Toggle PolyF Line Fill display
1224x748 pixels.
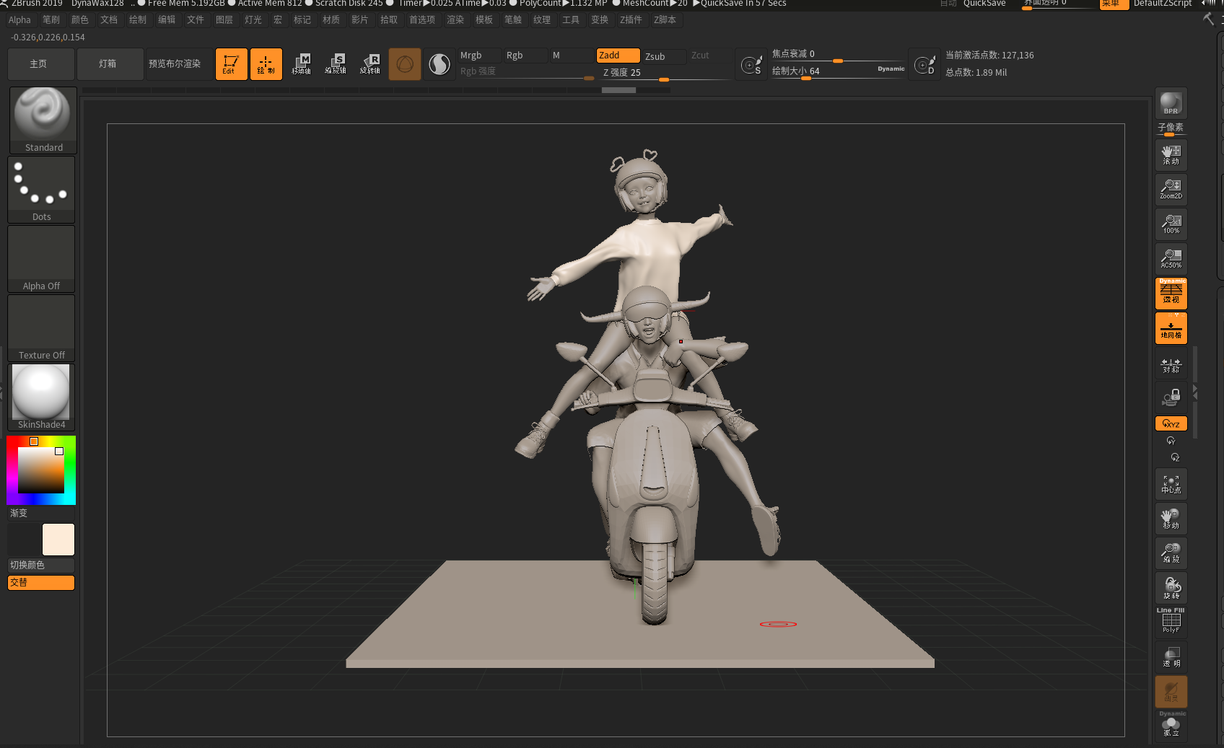point(1171,621)
